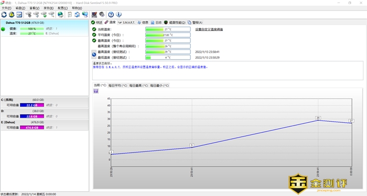Open the 文件(F) menu
This screenshot has width=367, height=196.
(x=6, y=8)
